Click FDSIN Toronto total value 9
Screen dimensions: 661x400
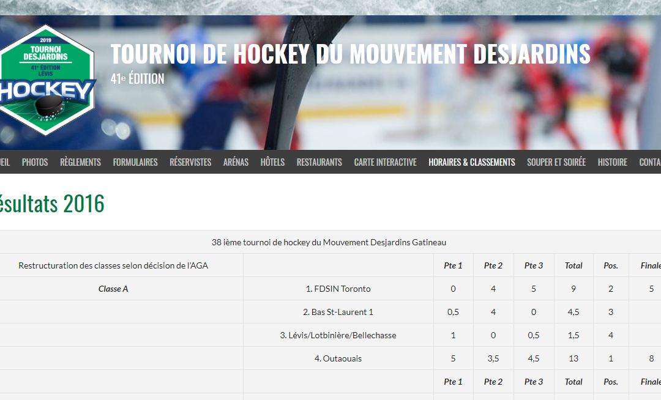pyautogui.click(x=573, y=289)
